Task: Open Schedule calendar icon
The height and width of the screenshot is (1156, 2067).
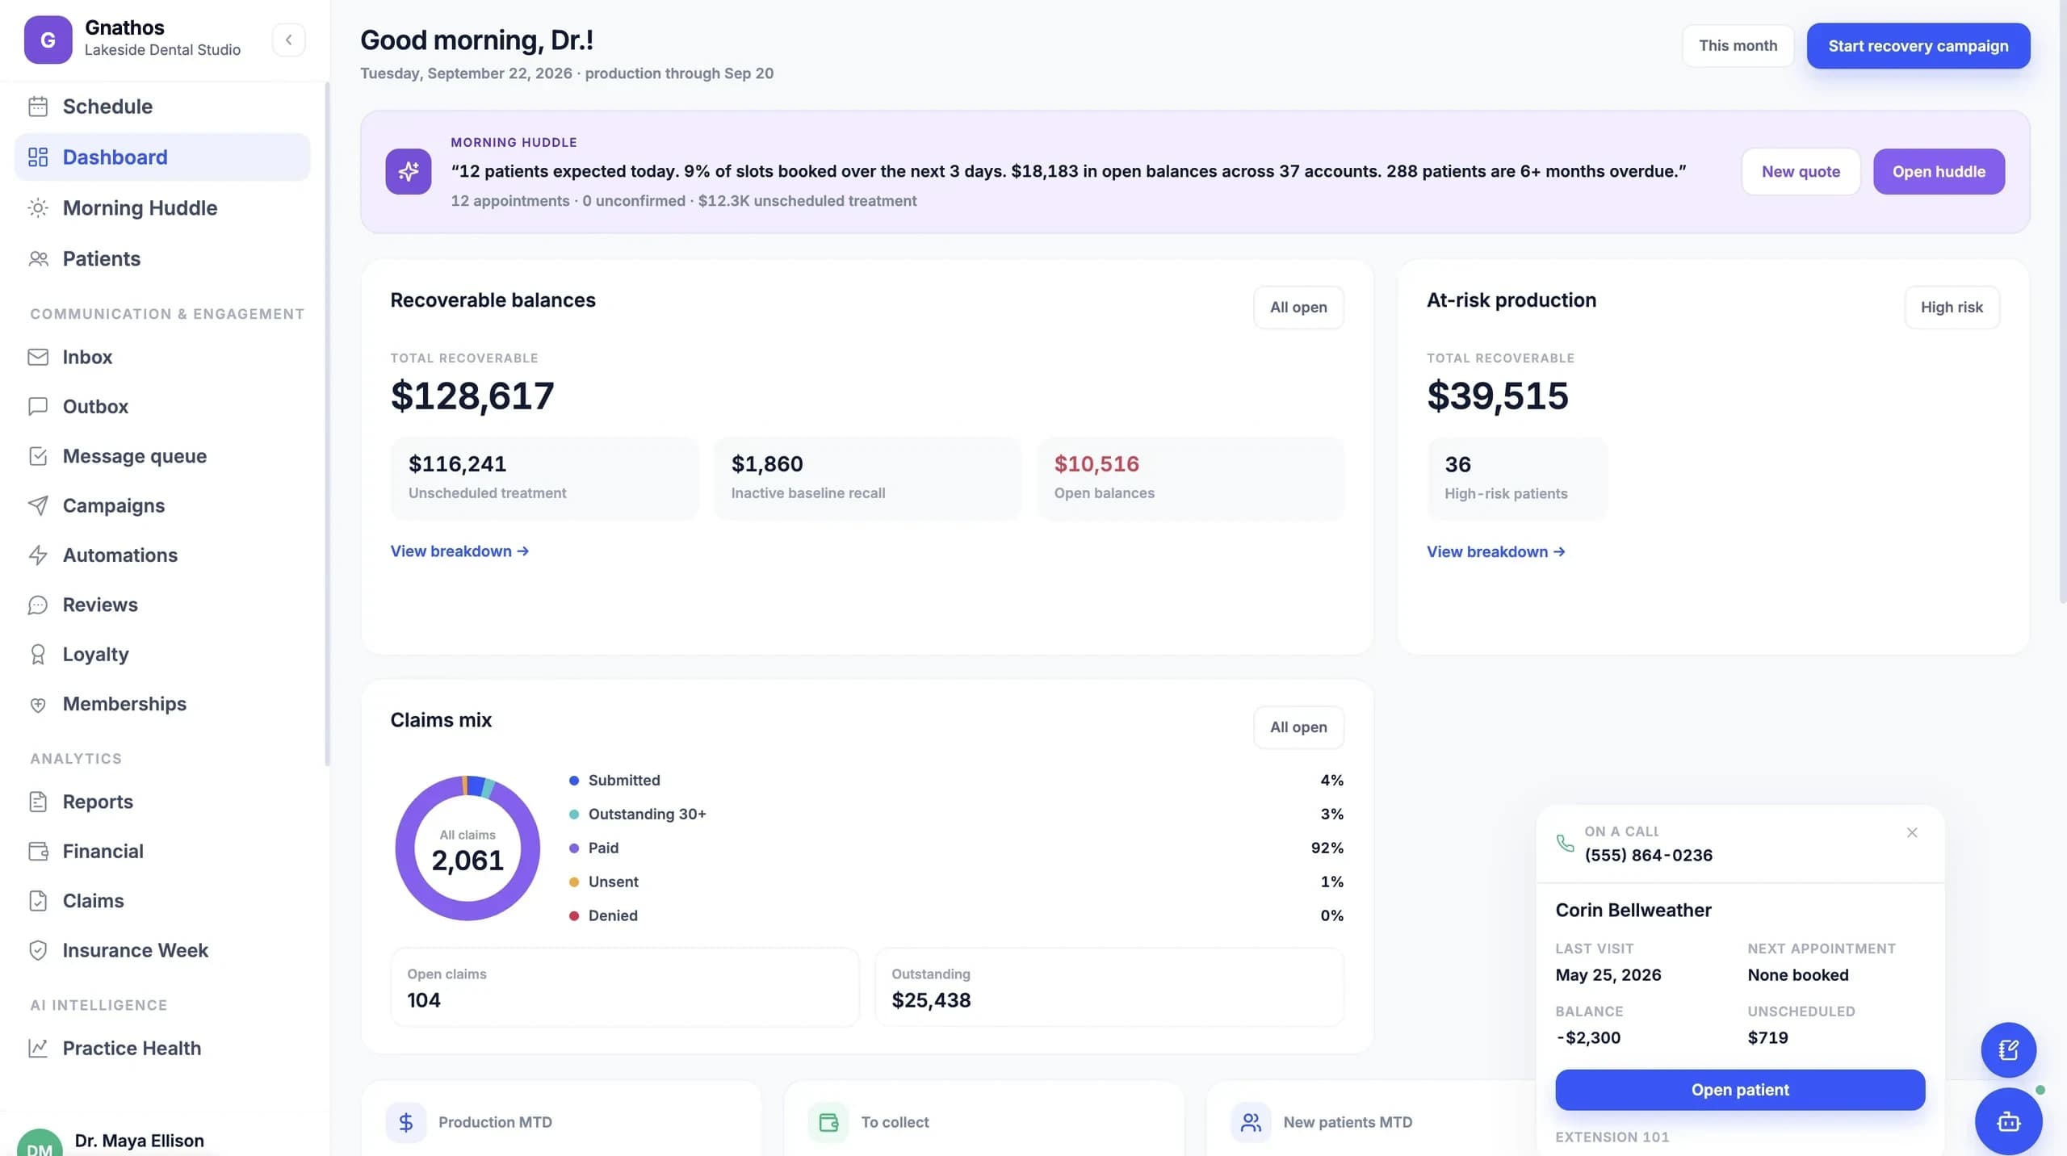Action: pyautogui.click(x=38, y=107)
